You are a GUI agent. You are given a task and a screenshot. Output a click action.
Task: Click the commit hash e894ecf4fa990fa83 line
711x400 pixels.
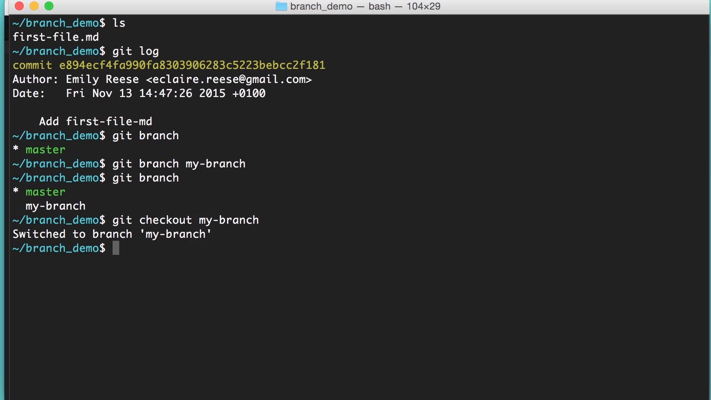(x=169, y=65)
